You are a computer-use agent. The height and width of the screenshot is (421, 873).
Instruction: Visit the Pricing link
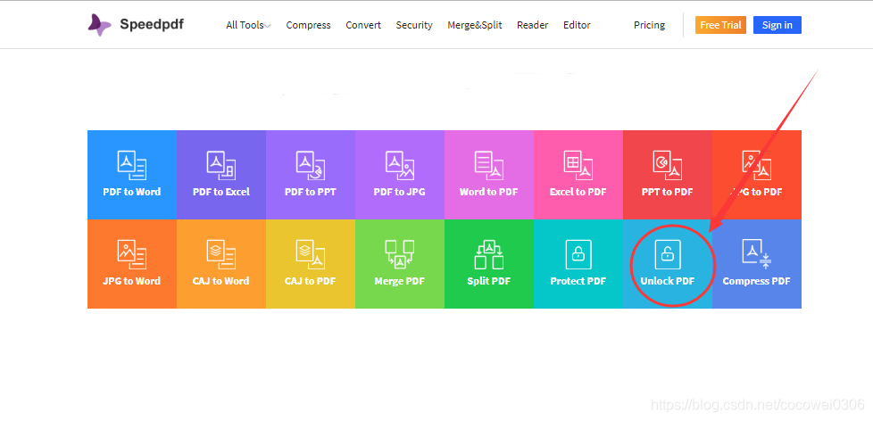[649, 25]
